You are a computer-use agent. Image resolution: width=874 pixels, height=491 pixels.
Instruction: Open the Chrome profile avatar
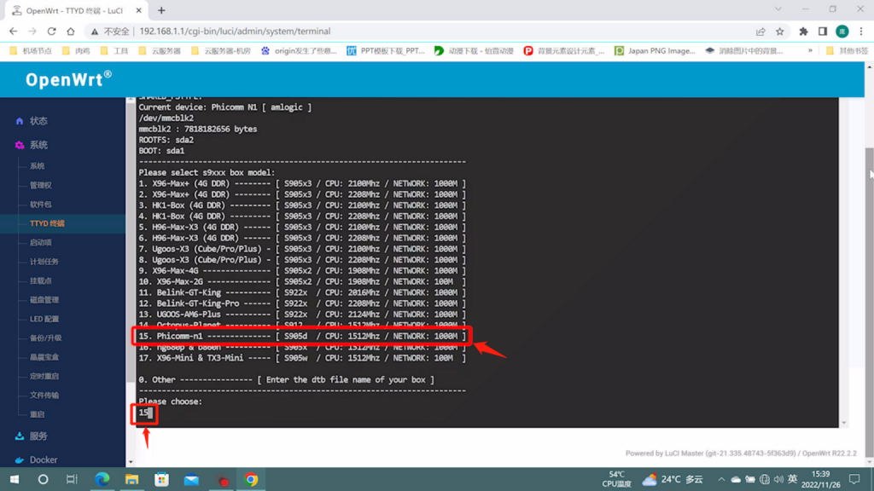(842, 32)
